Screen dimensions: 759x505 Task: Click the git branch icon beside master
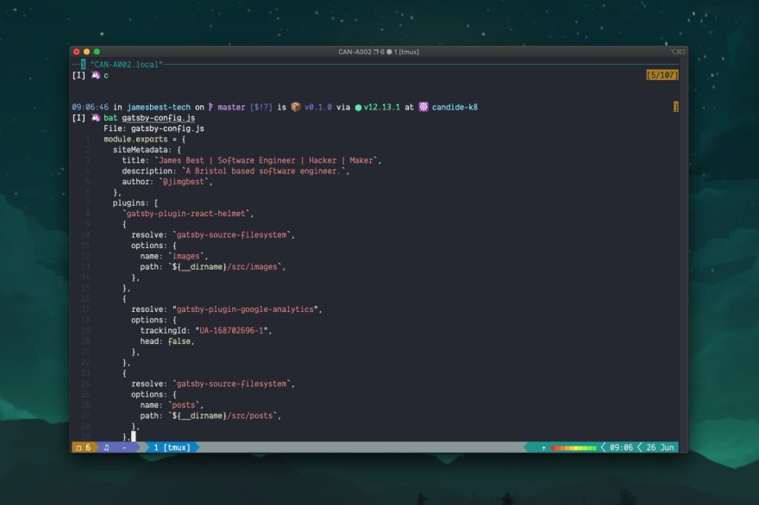pyautogui.click(x=210, y=107)
